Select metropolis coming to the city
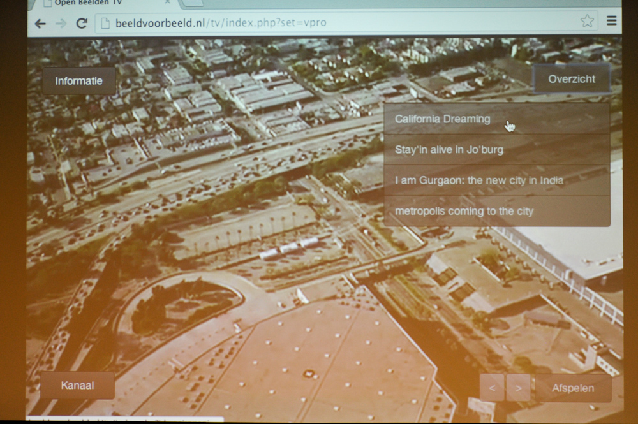 click(497, 211)
